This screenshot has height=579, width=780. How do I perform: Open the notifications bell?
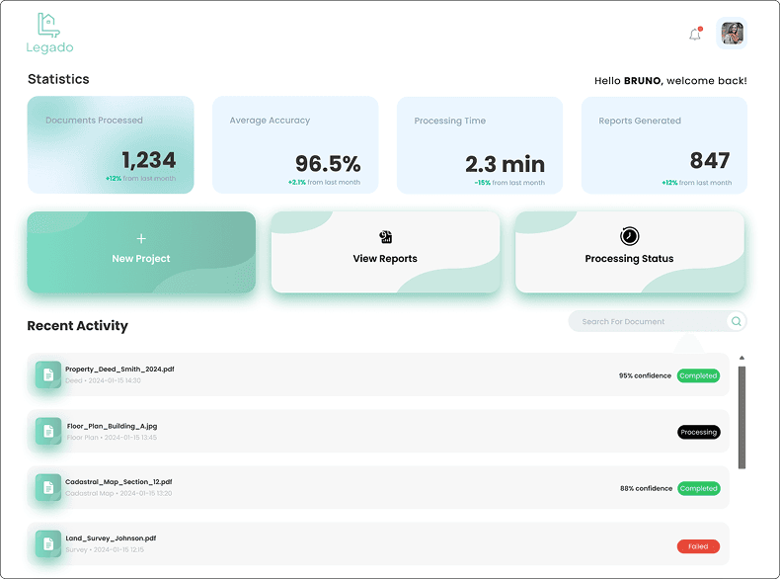(695, 35)
